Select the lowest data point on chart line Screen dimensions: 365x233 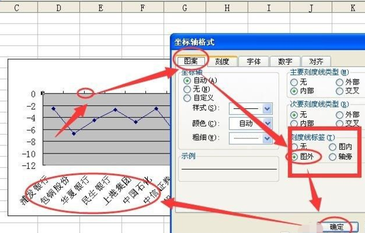pyautogui.click(x=74, y=134)
